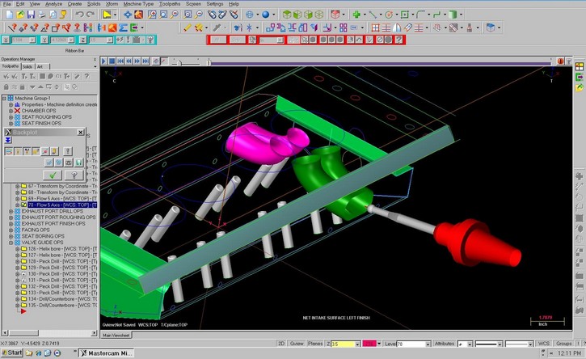Click the green solid cylinder icon

tap(453, 15)
